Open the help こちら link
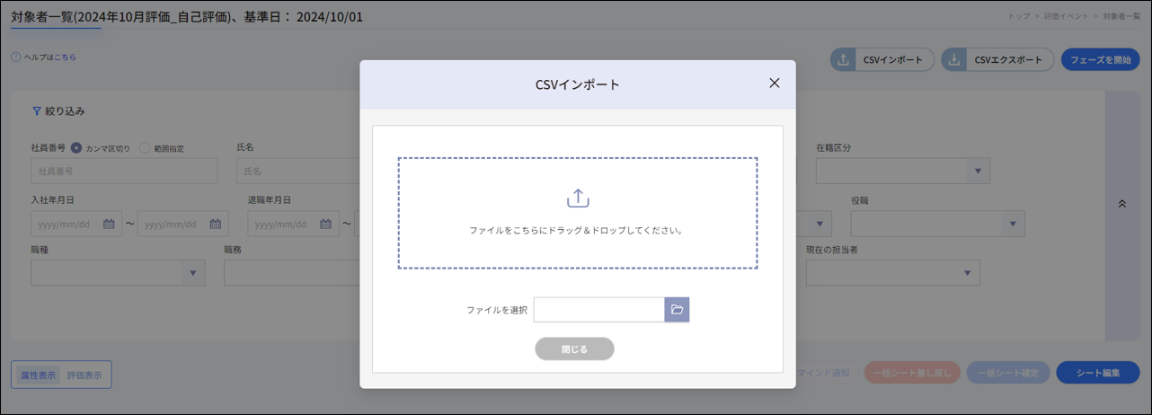The width and height of the screenshot is (1152, 415). click(x=66, y=57)
